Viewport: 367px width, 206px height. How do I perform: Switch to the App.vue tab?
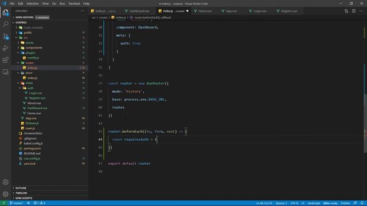[231, 11]
